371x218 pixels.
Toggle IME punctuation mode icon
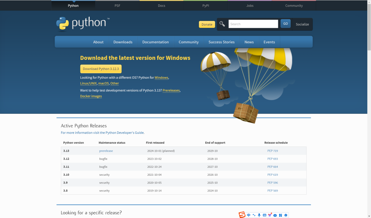254,215
